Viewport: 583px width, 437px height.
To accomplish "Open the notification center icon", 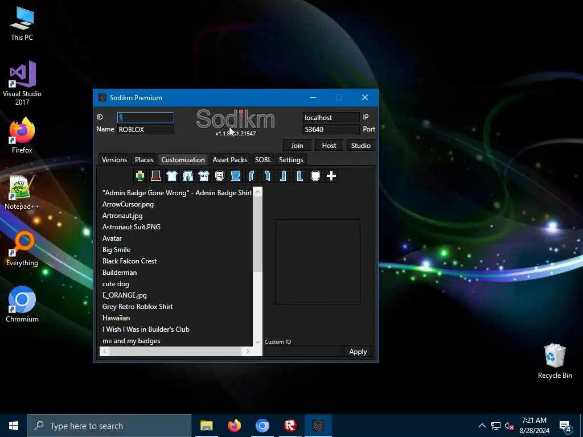I will pyautogui.click(x=565, y=426).
